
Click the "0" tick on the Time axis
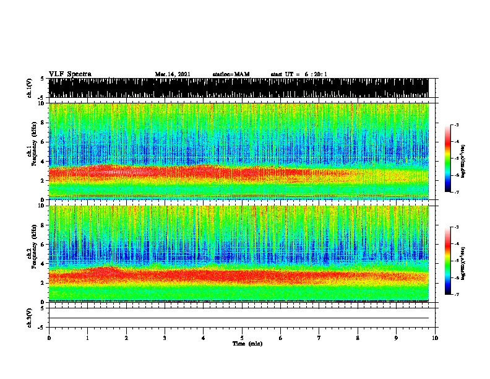[x=49, y=338]
